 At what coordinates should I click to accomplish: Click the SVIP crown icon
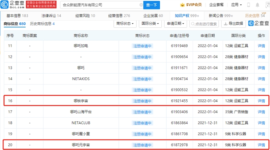(x=182, y=5)
